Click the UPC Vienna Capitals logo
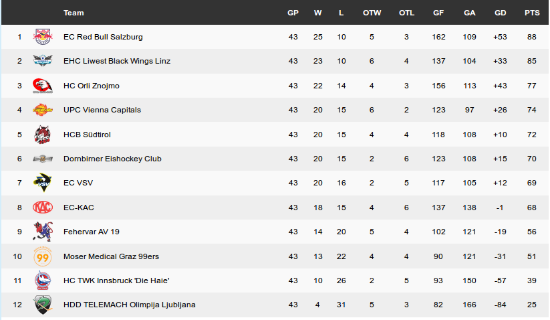 (x=43, y=110)
